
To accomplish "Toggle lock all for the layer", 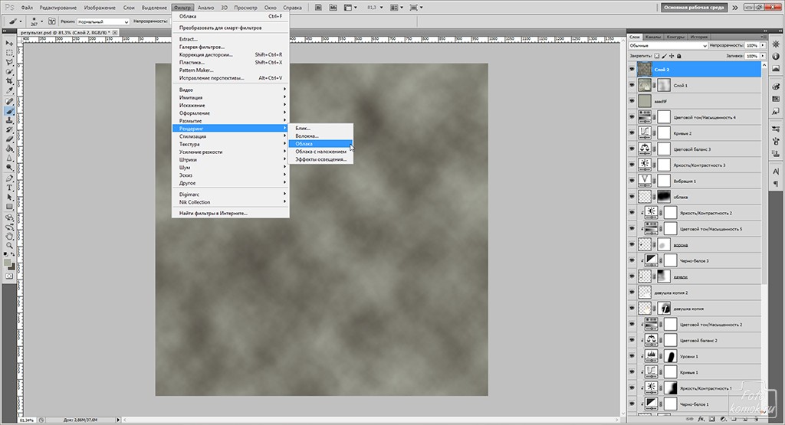I will (679, 56).
